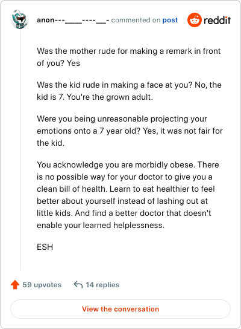Click the "View the conversation" button
Screen dimensions: 241x329
(x=120, y=309)
